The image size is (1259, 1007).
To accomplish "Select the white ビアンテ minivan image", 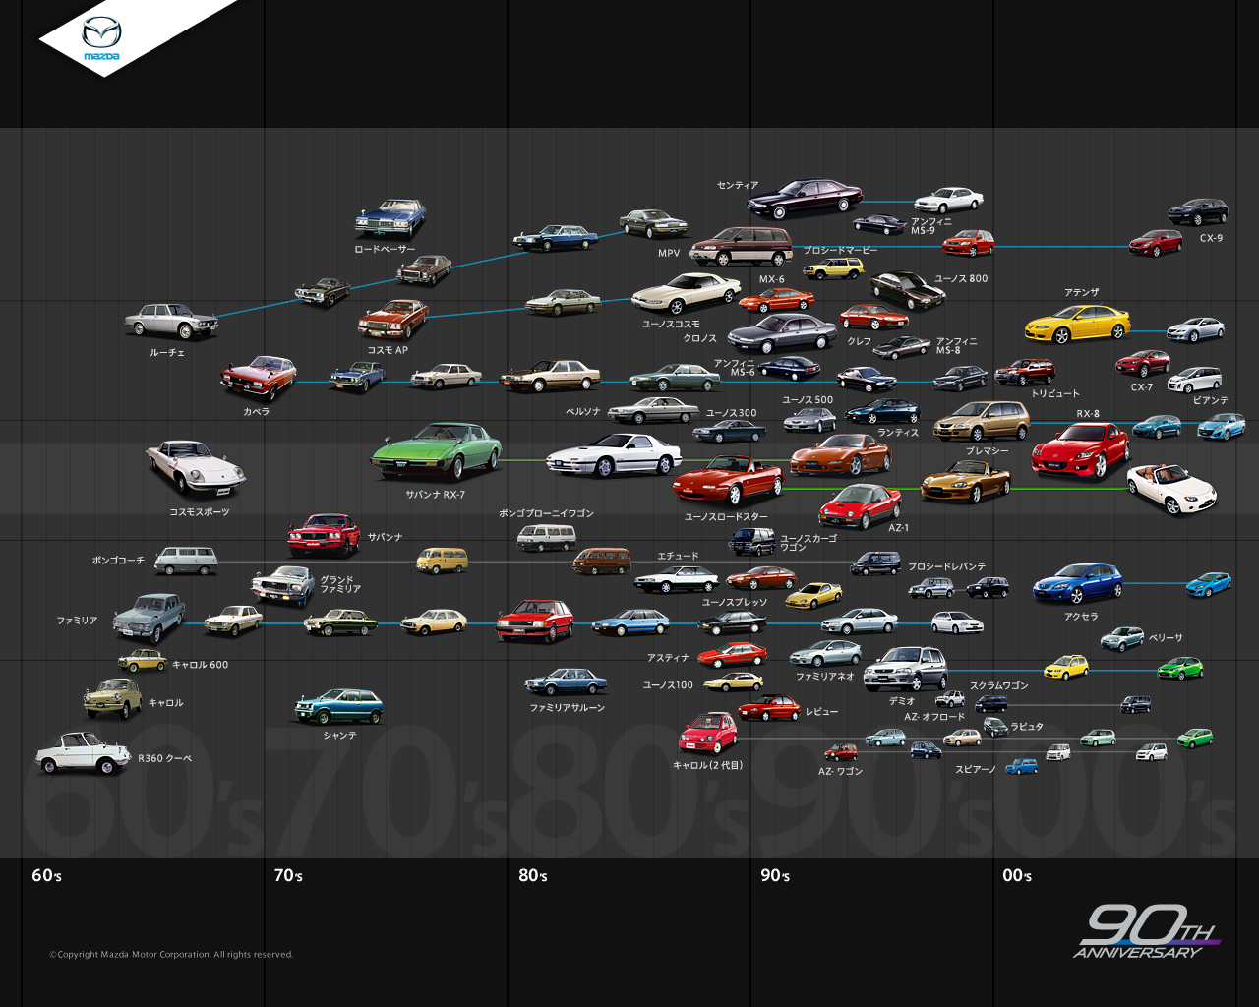I will [1195, 380].
